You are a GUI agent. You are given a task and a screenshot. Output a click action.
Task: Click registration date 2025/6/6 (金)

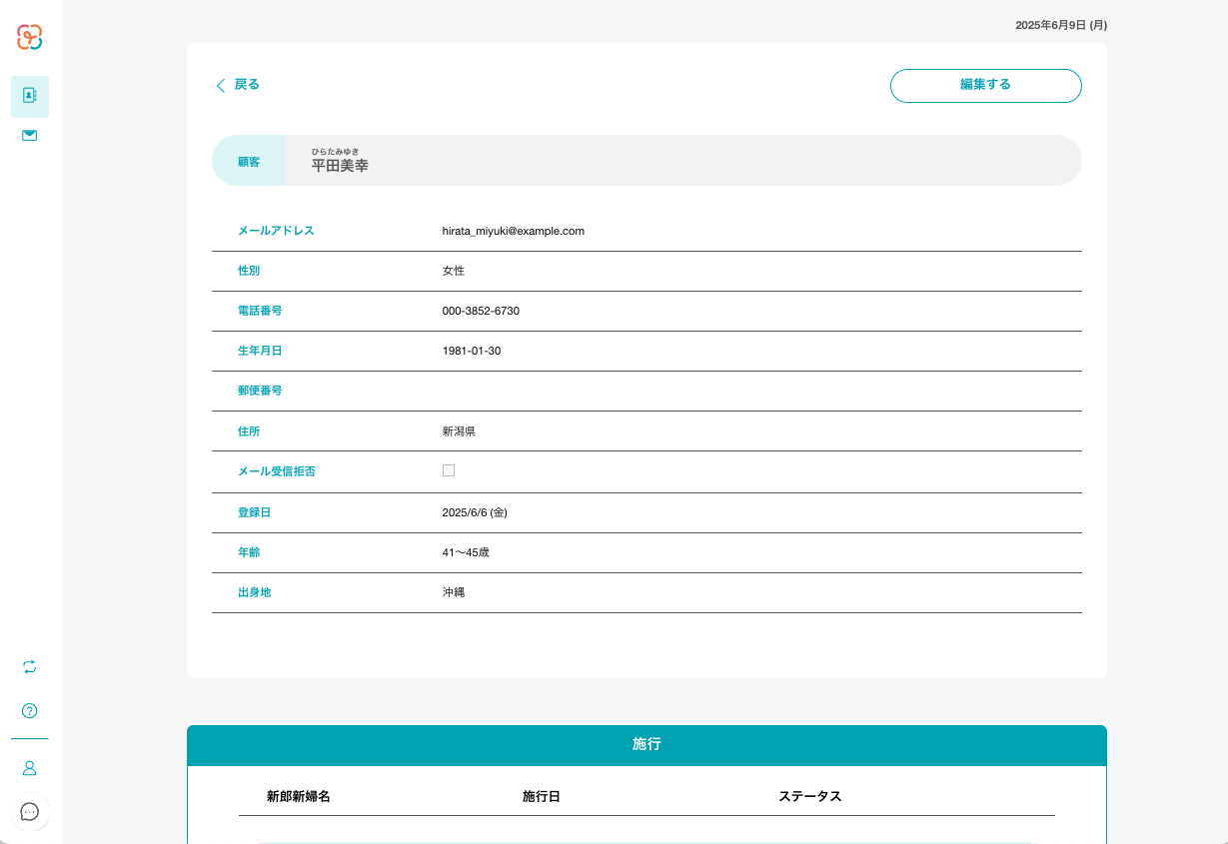click(476, 512)
